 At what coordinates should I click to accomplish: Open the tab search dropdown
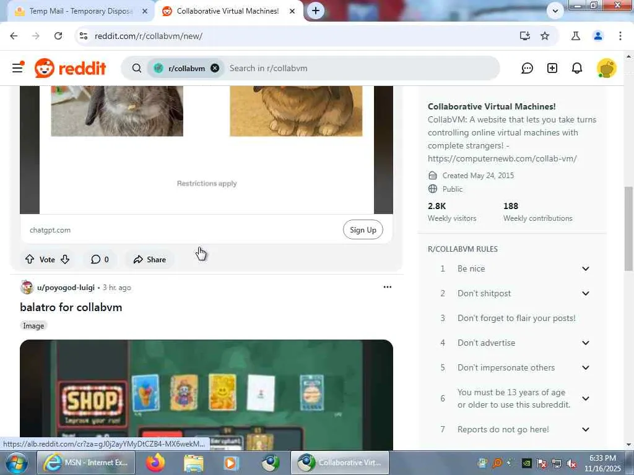[x=555, y=11]
